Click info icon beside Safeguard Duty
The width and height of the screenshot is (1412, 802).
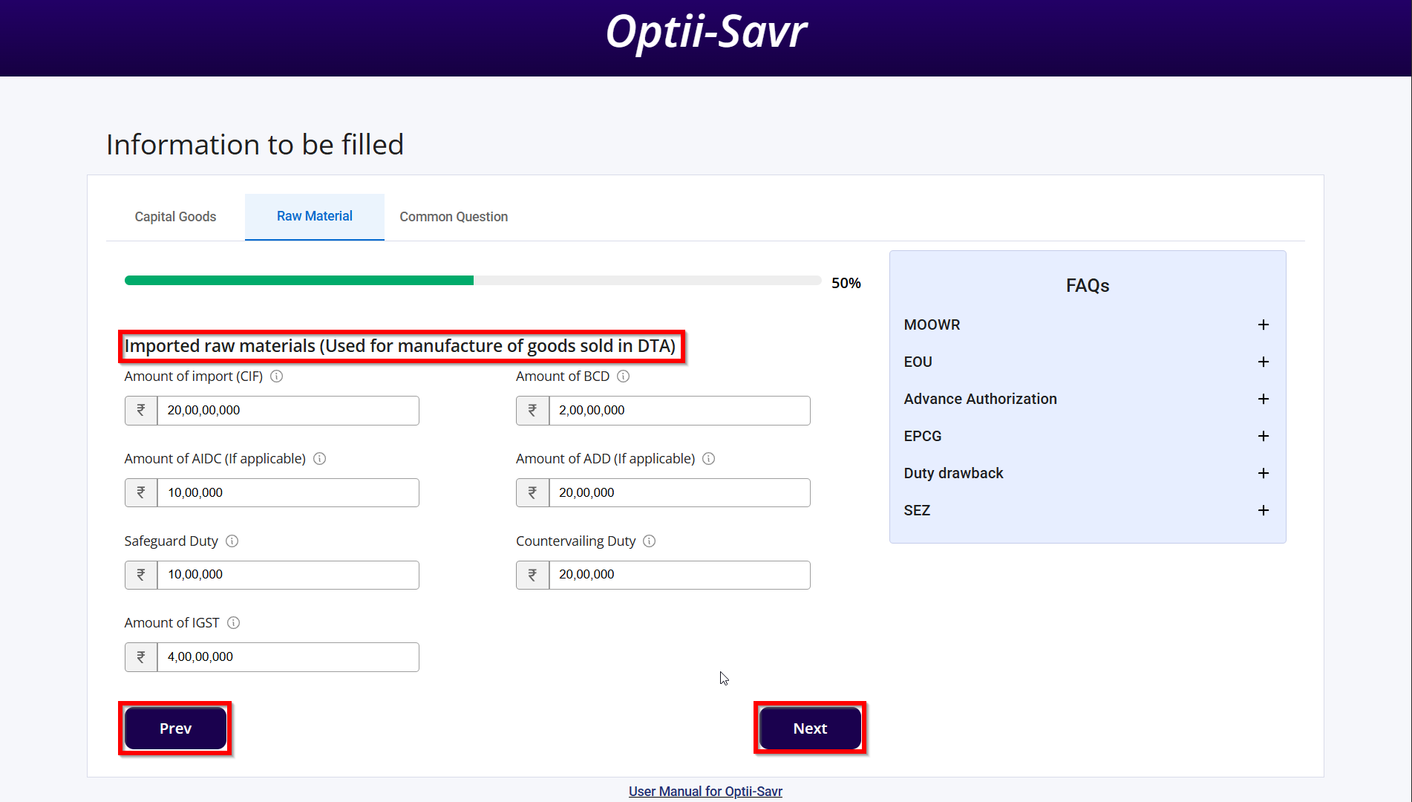click(232, 541)
